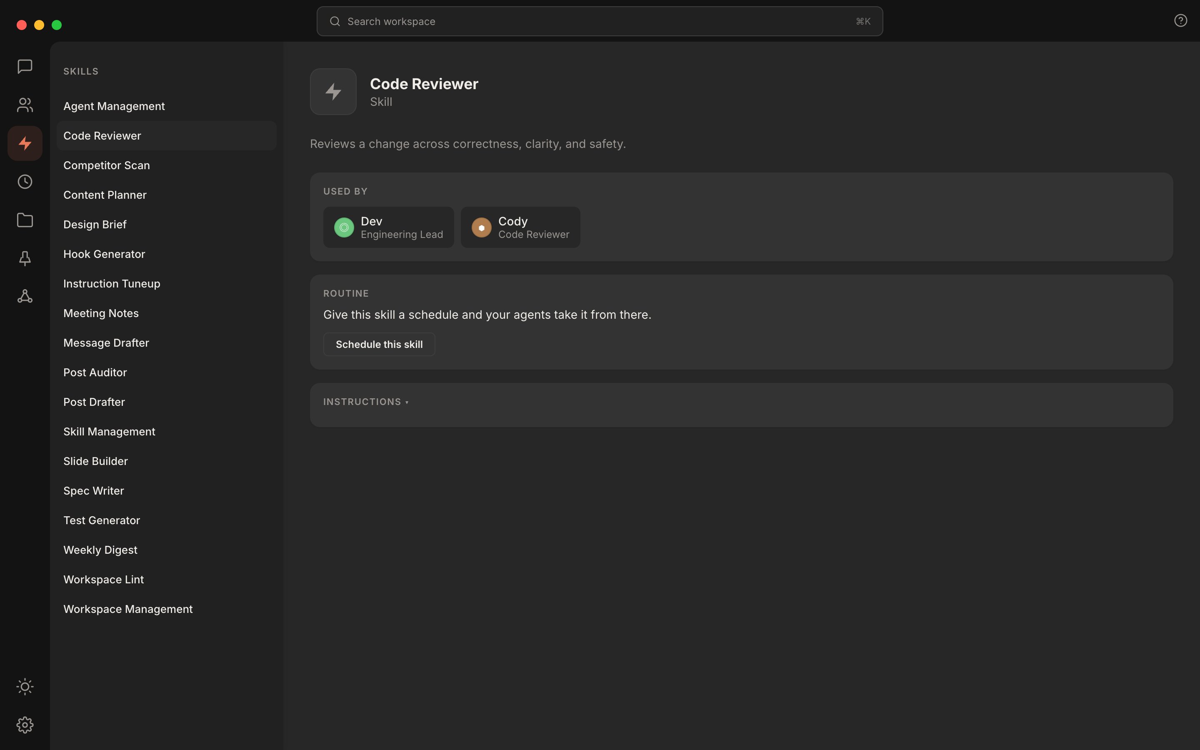Open the network graph icon
The image size is (1200, 750).
click(25, 297)
